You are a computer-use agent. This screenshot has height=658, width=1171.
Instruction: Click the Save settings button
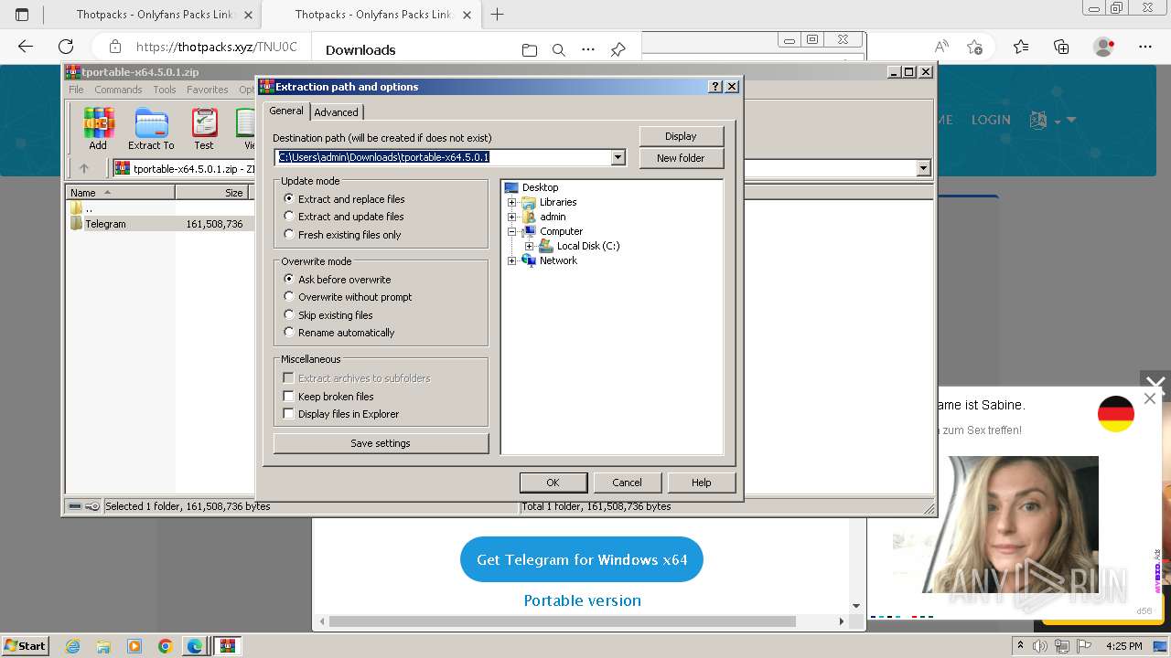coord(381,443)
